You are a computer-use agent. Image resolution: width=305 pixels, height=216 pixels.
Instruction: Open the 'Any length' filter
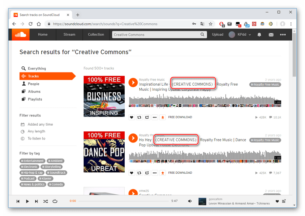click(x=36, y=131)
